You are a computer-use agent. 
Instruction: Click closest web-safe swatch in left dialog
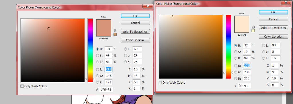click(115, 34)
